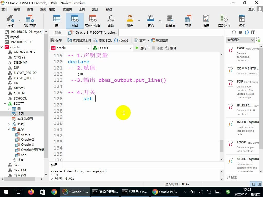Open the SCOTT schema dropdown
This screenshot has width=263, height=197.
pos(112,48)
